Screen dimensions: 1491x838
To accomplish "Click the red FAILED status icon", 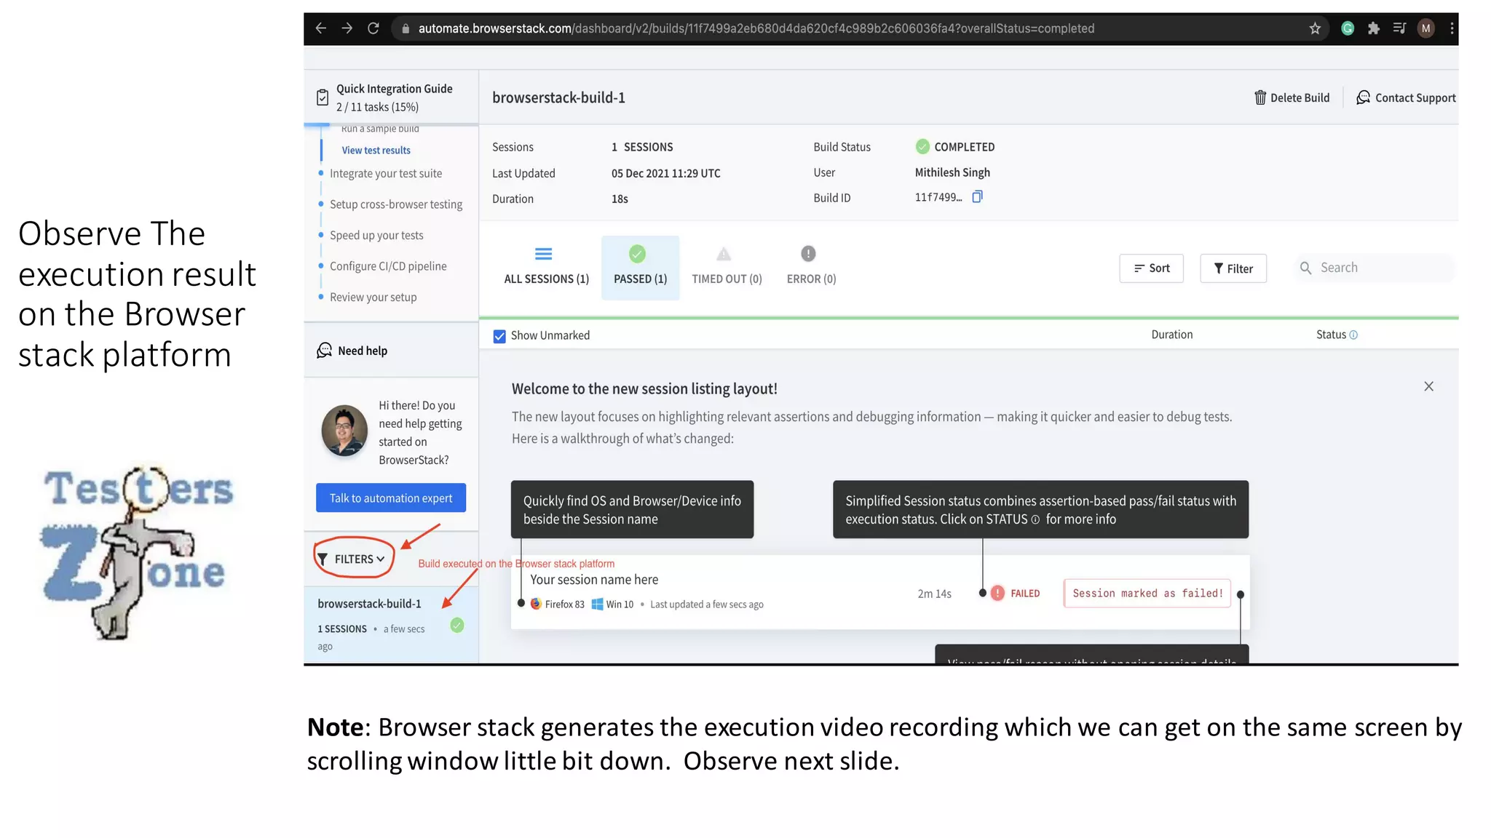I will [x=997, y=593].
